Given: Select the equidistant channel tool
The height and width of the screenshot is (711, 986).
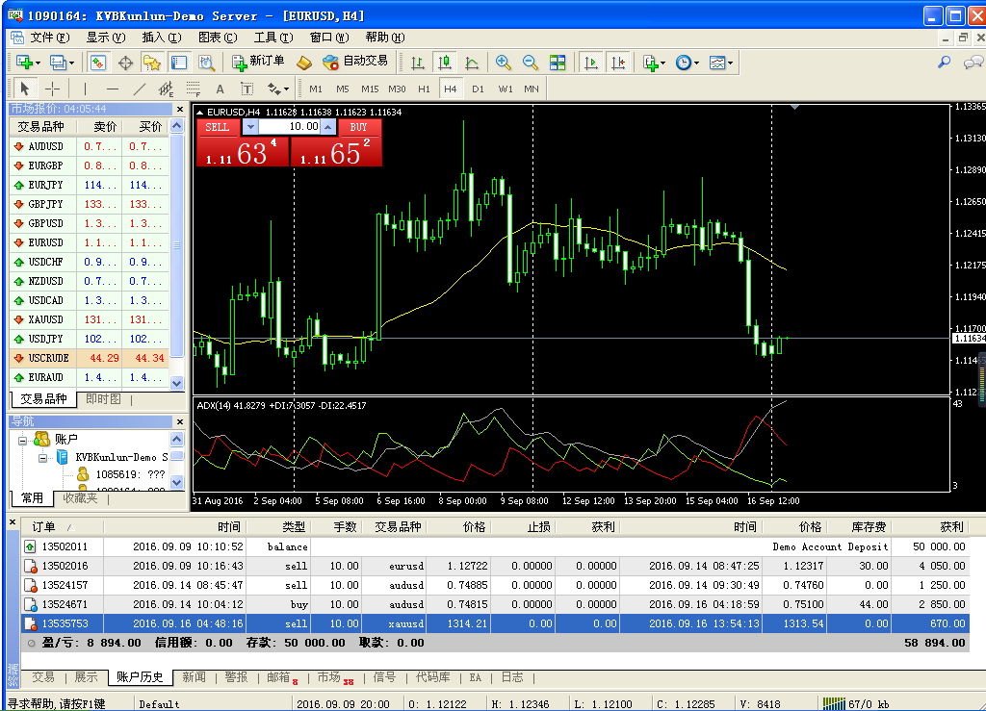Looking at the screenshot, I should pyautogui.click(x=166, y=89).
